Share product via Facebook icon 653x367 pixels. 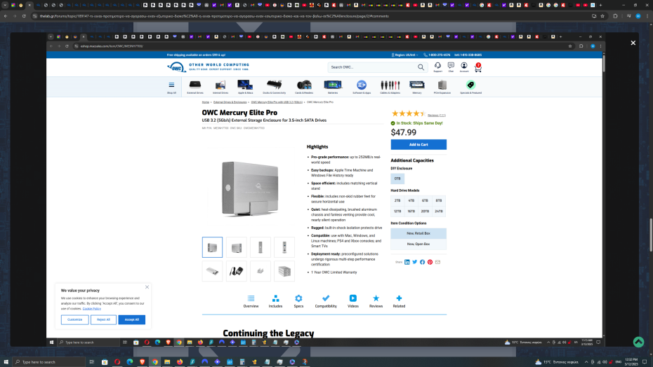point(422,262)
